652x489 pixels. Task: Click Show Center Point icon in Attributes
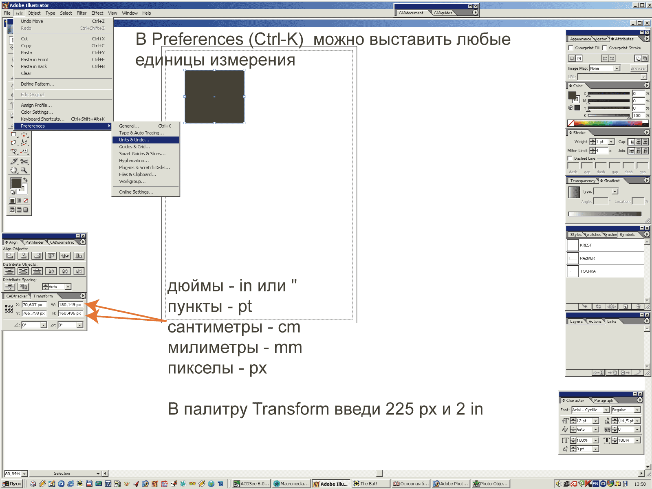click(579, 58)
